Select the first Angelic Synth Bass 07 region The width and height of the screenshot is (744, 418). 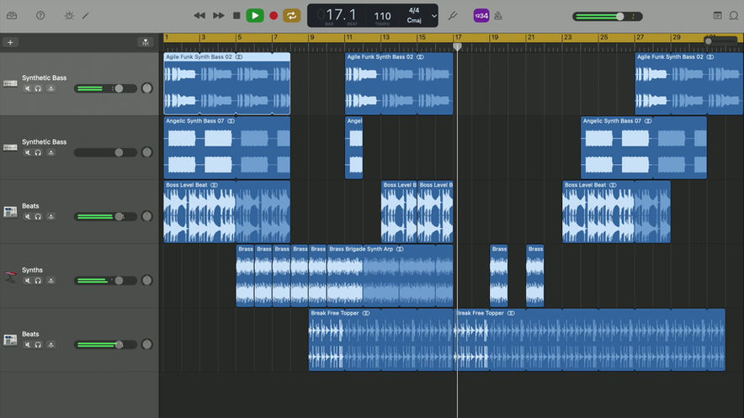(226, 147)
